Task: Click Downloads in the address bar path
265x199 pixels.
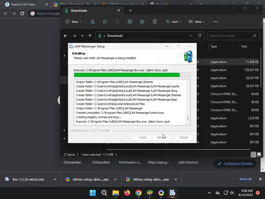Action: pyautogui.click(x=115, y=36)
